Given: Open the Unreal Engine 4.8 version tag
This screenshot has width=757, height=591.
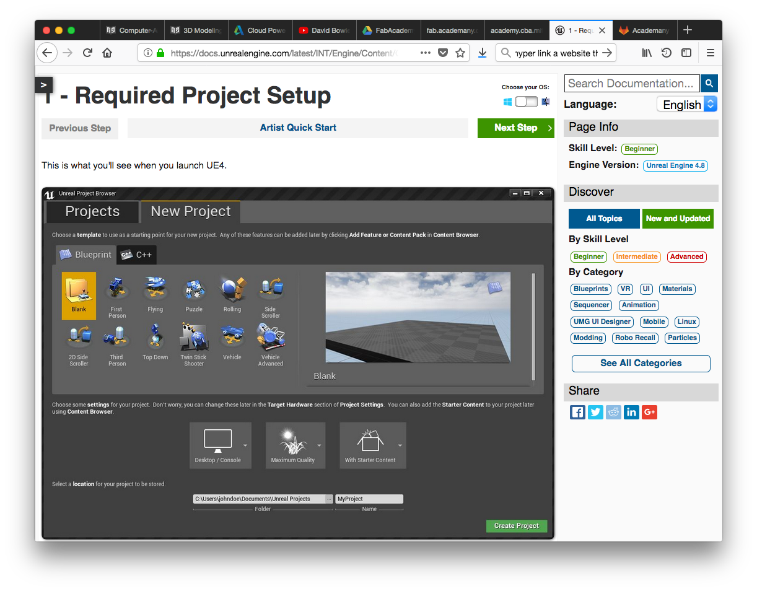Looking at the screenshot, I should [x=675, y=165].
